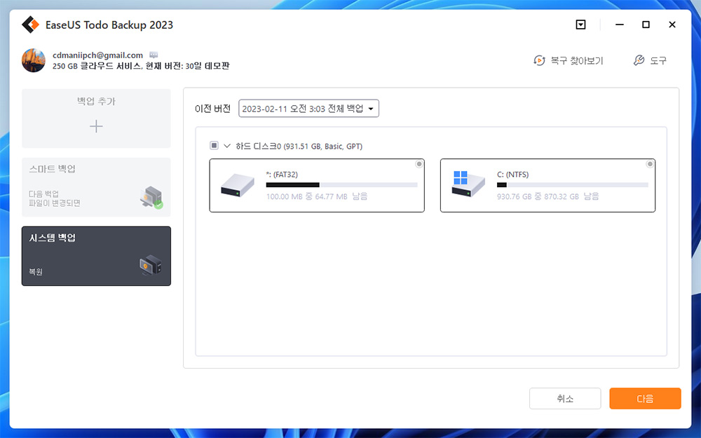Click the 복구 찾아보기 label
The image size is (701, 438).
click(x=577, y=60)
